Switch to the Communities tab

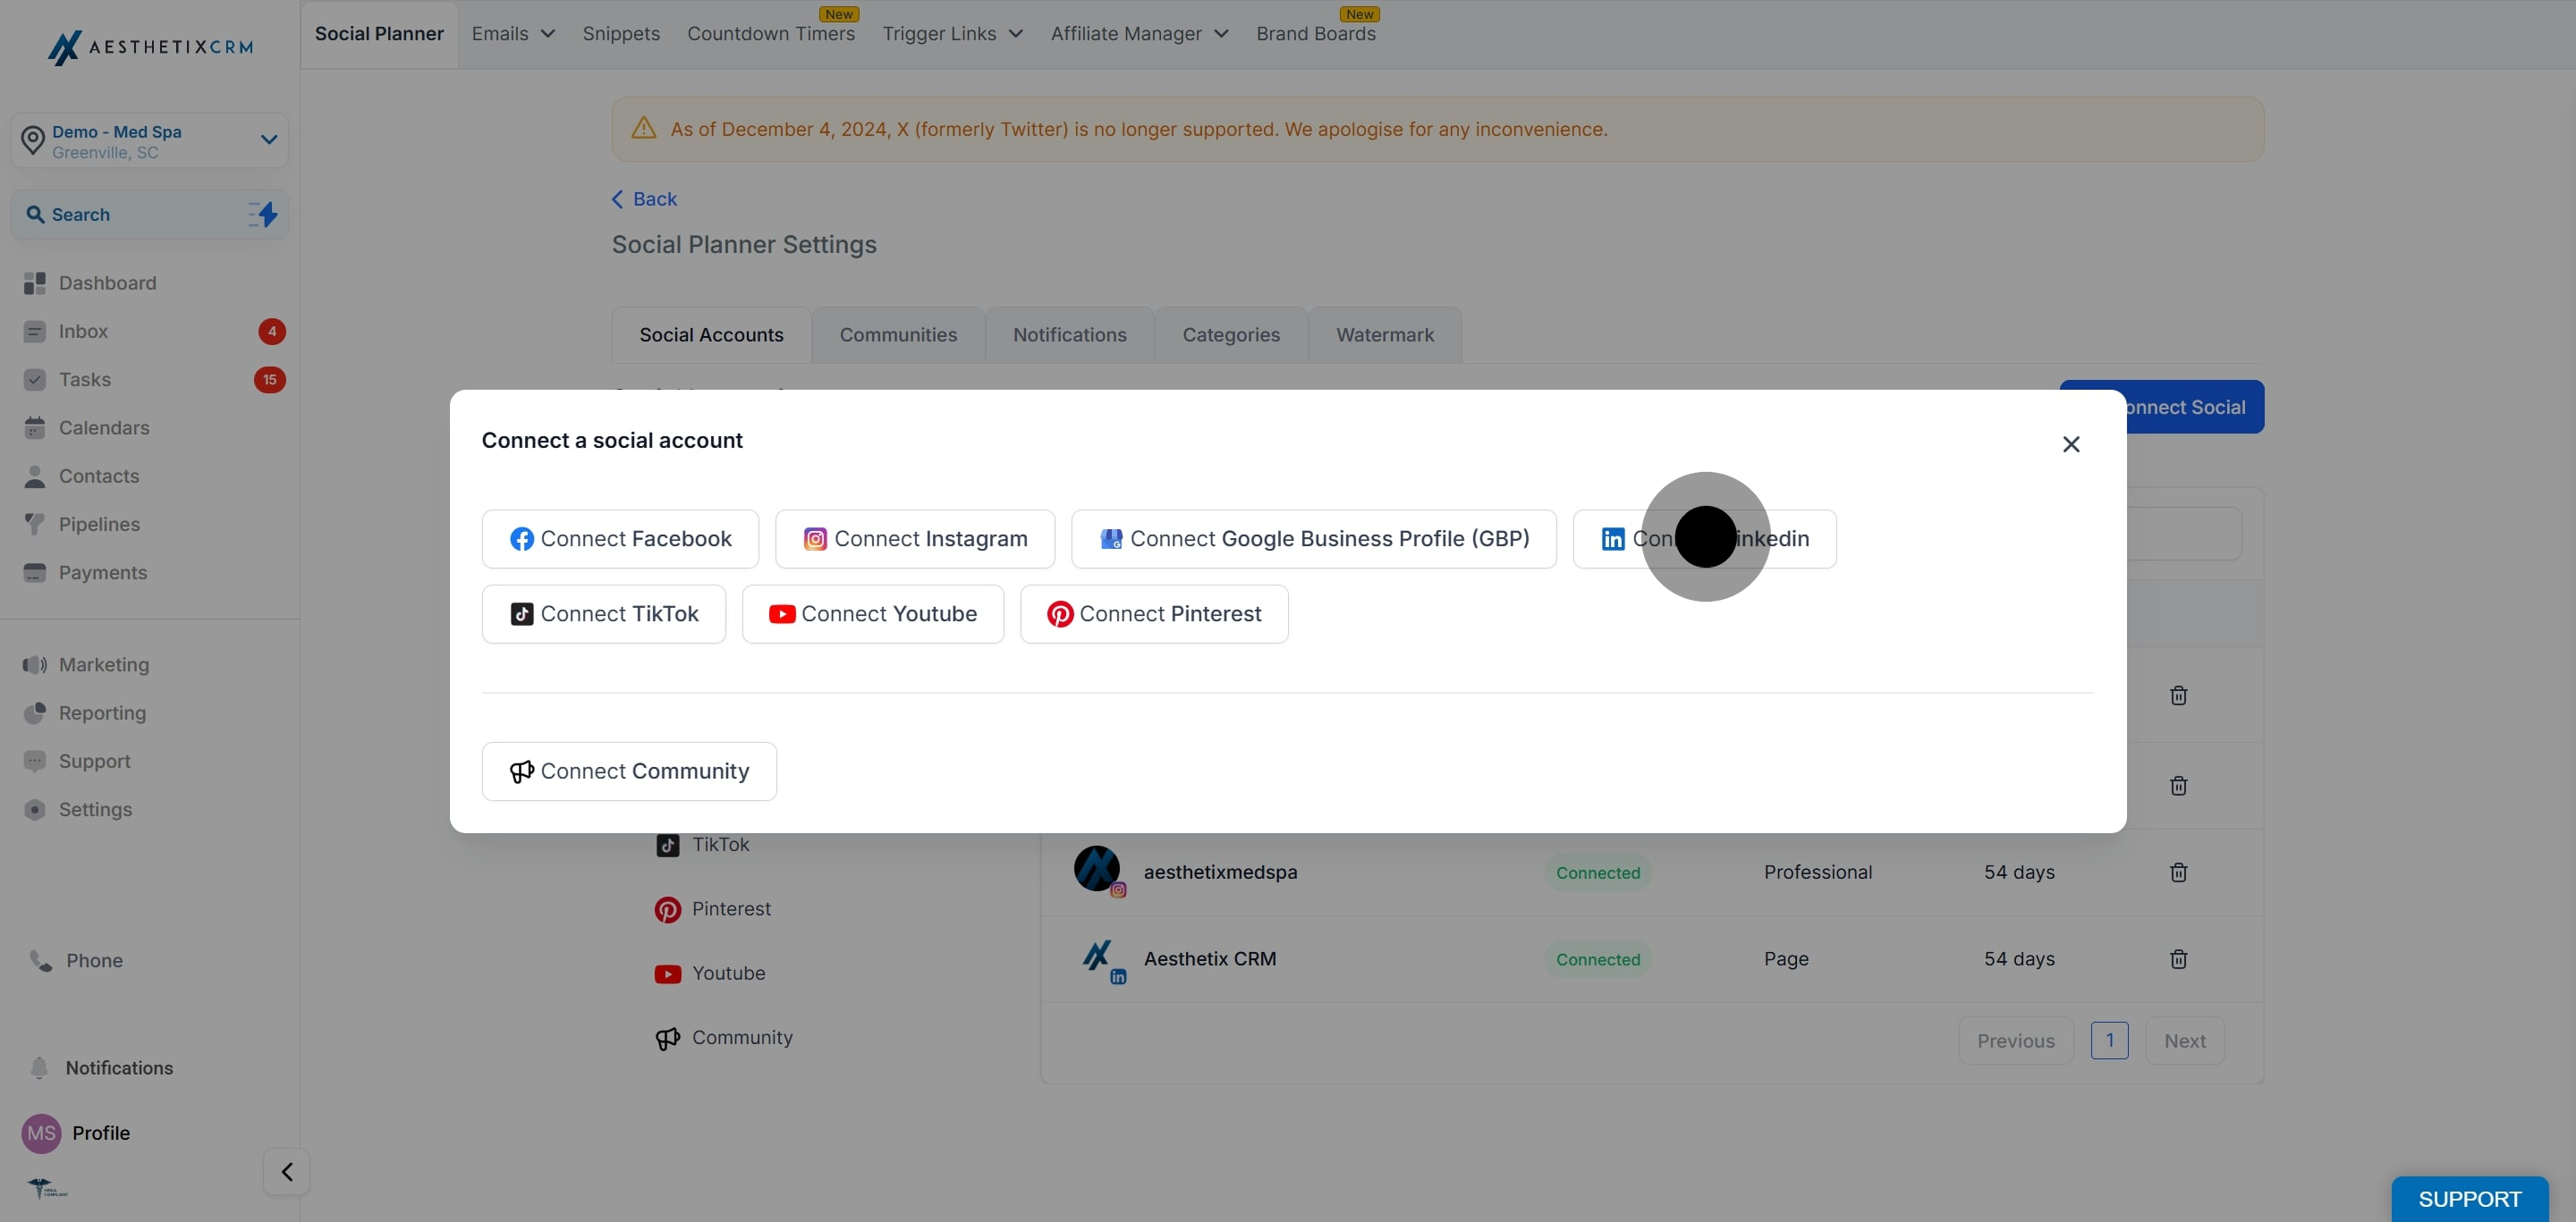[898, 334]
